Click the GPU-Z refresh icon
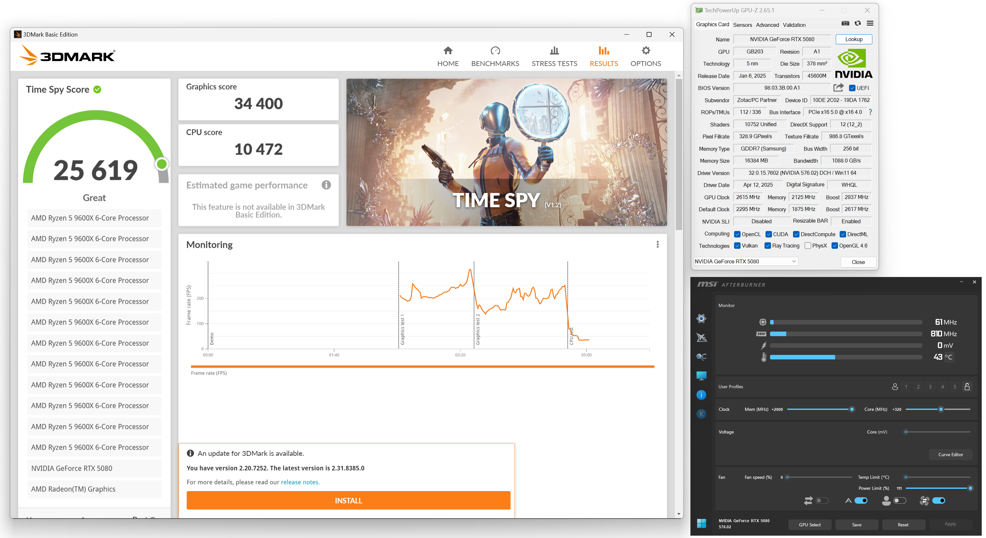Screen dimensions: 986x538 pos(857,23)
